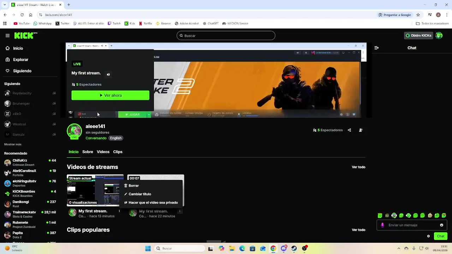Click the Papita channel avatar
Image resolution: width=452 pixels, height=254 pixels.
[7, 235]
